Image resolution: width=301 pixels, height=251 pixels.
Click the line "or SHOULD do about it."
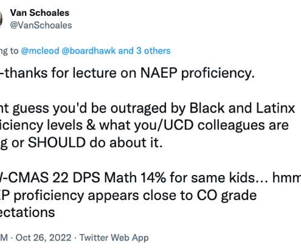(81, 143)
